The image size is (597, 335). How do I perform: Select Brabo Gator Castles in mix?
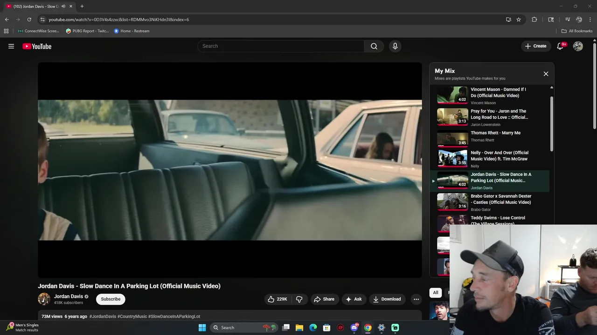click(489, 202)
